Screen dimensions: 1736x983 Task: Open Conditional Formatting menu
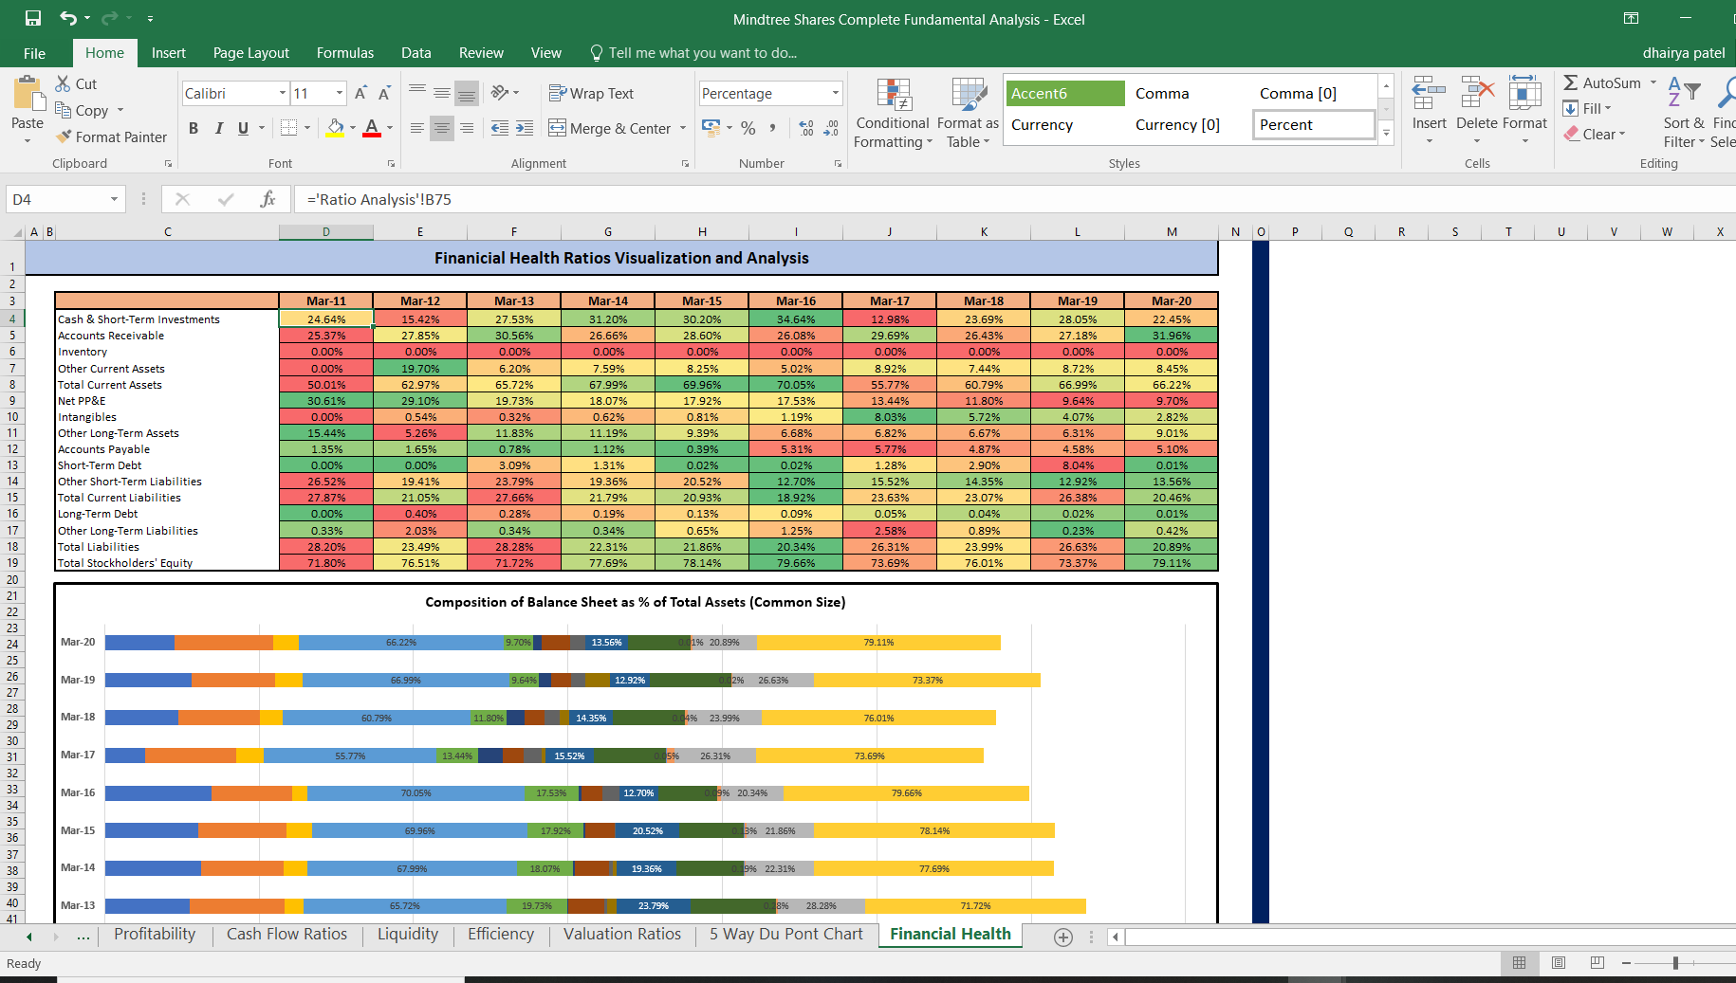tap(893, 113)
